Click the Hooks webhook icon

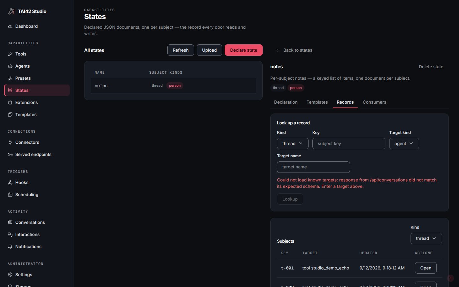point(10,183)
